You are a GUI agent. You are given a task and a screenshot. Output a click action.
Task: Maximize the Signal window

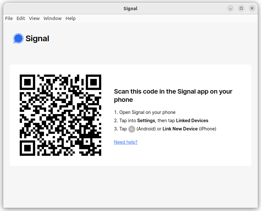pos(241,8)
